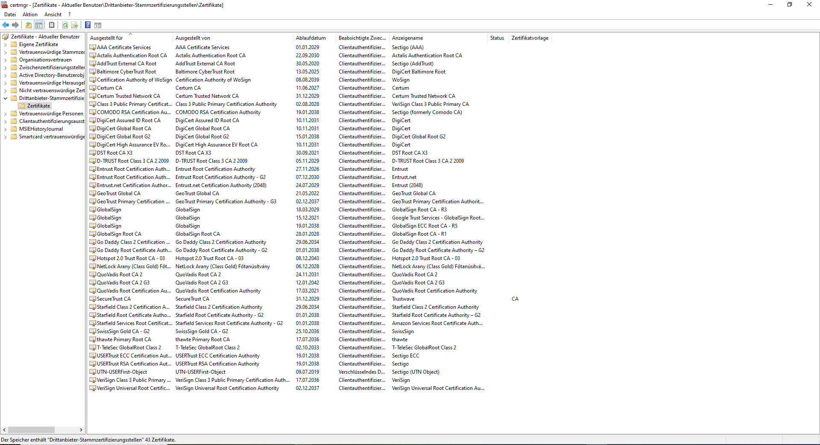This screenshot has height=445, width=820.
Task: Expand the Vertrauenswürdige Personen node
Action: (x=5, y=114)
